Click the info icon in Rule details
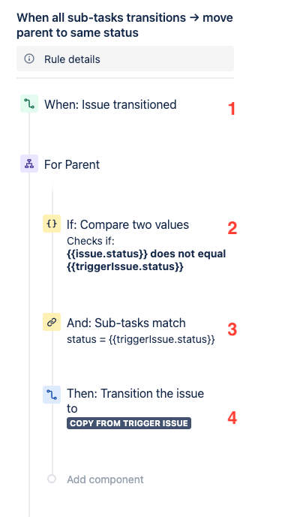This screenshot has width=282, height=517. 29,59
